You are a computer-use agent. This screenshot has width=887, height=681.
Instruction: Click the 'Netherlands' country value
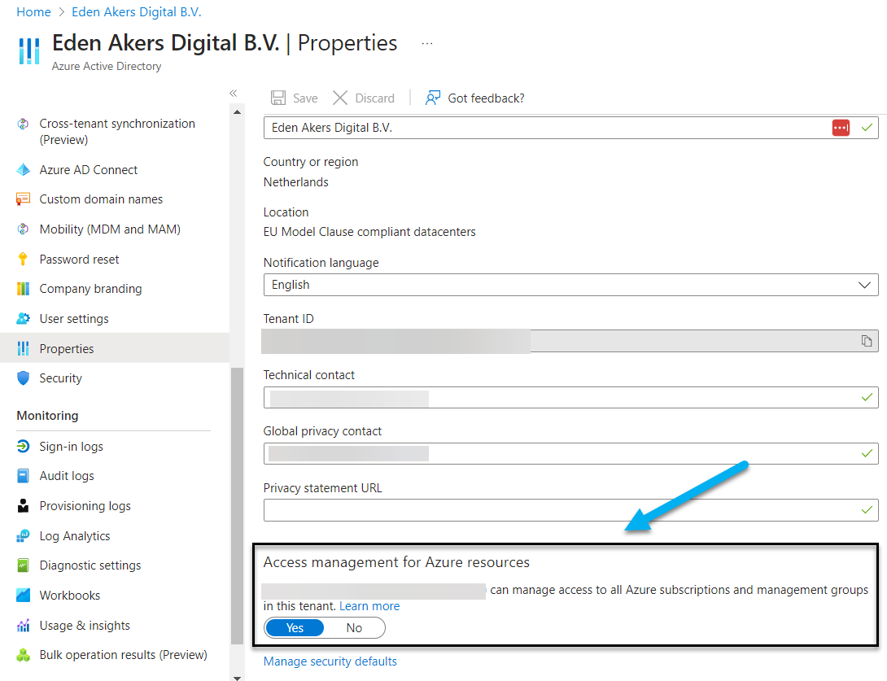(296, 182)
